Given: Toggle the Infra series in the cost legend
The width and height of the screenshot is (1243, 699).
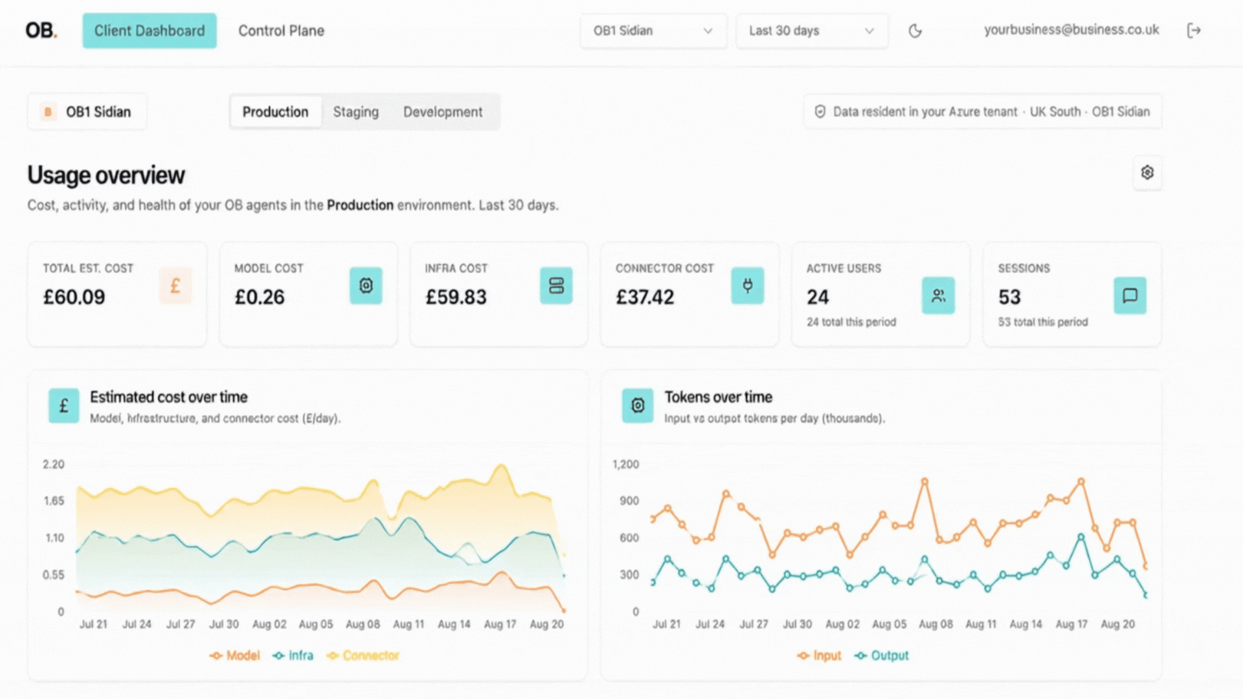Looking at the screenshot, I should tap(293, 656).
